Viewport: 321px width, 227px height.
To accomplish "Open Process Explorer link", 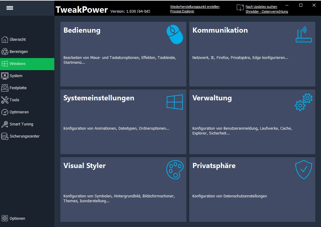I will pyautogui.click(x=182, y=11).
